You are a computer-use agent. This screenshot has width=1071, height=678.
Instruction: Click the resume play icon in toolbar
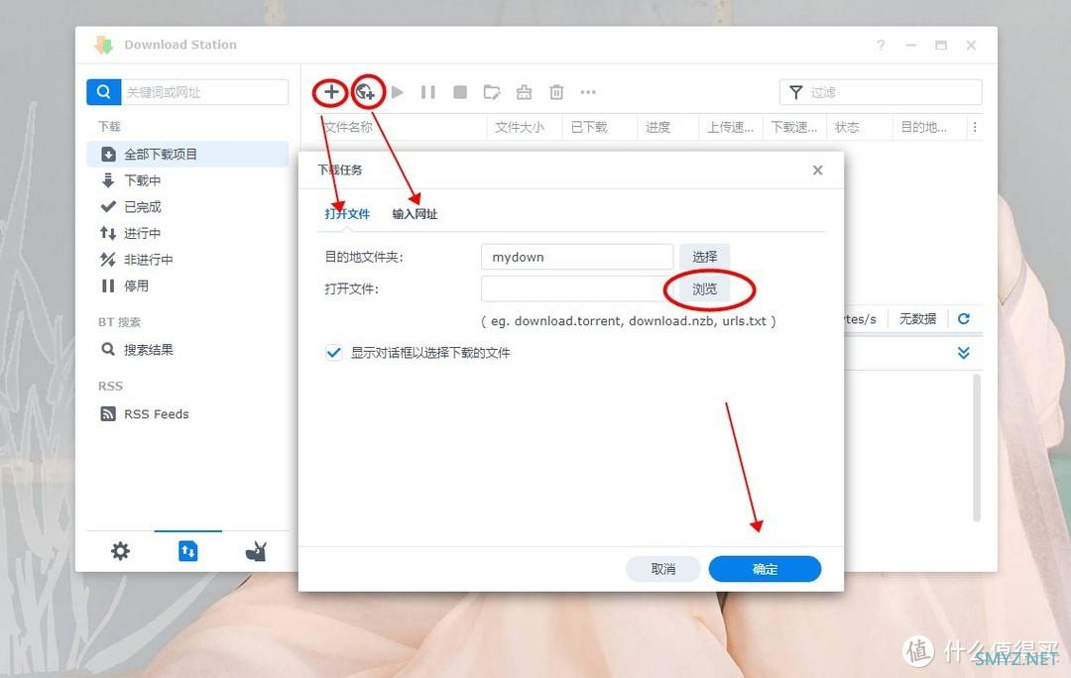click(x=398, y=91)
